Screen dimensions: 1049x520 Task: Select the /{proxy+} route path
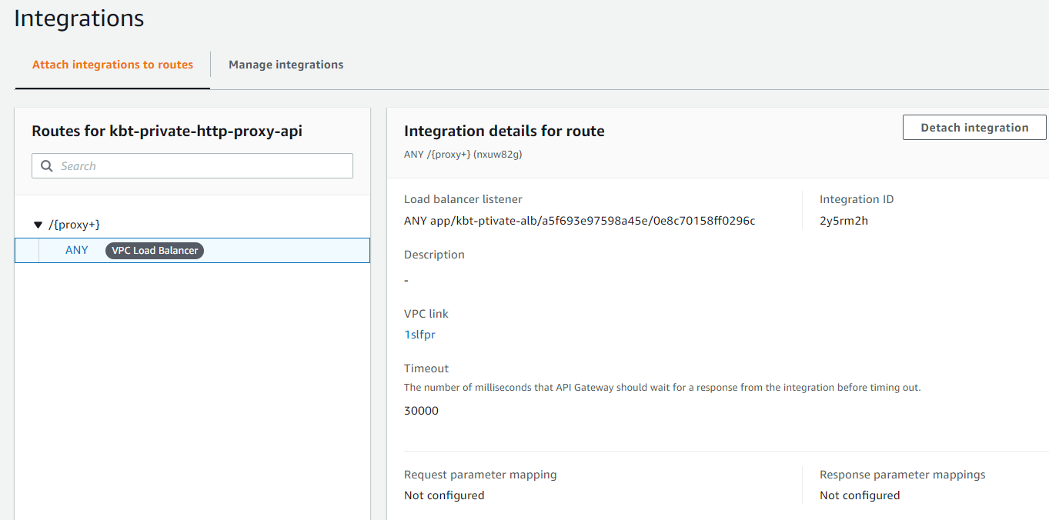click(x=75, y=225)
